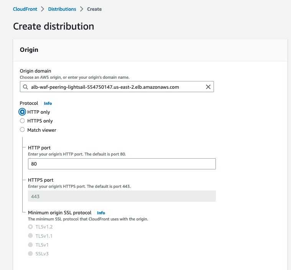Select TLSv1 minimum SSL protocol
Image resolution: width=291 pixels, height=270 pixels.
[31, 245]
